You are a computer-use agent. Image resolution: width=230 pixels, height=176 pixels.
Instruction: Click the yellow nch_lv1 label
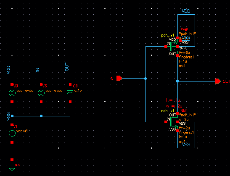point(167,111)
